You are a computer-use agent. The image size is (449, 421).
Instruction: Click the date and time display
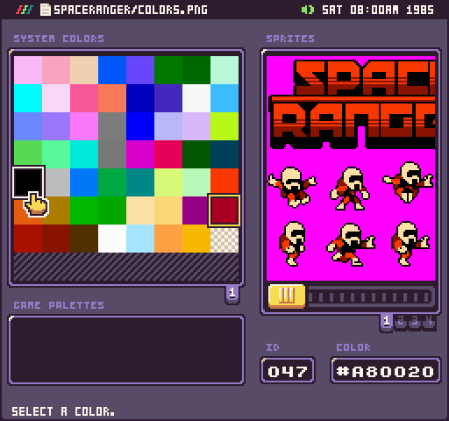point(378,10)
